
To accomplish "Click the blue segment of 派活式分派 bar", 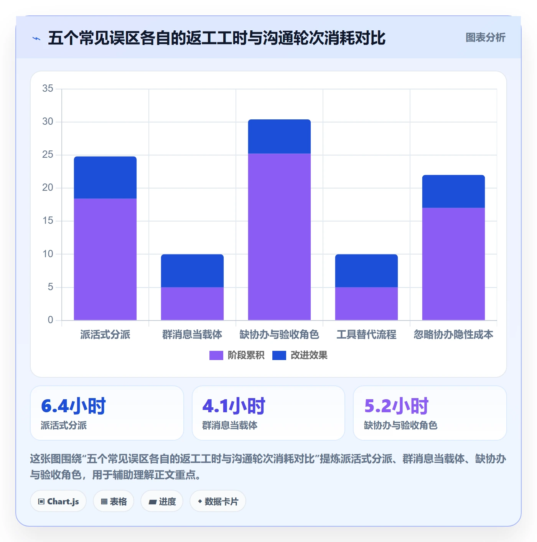I will click(x=105, y=177).
